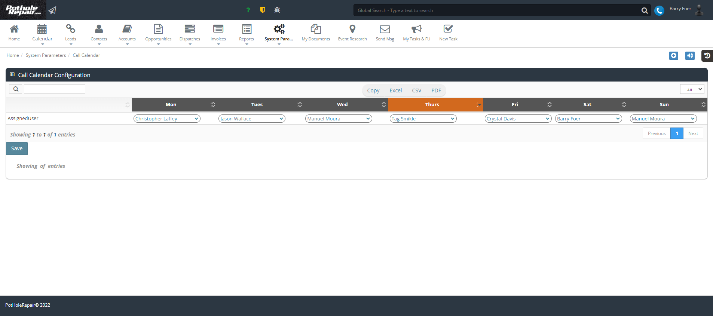713x316 pixels.
Task: Create a New Task via checkmark icon
Action: 448,29
